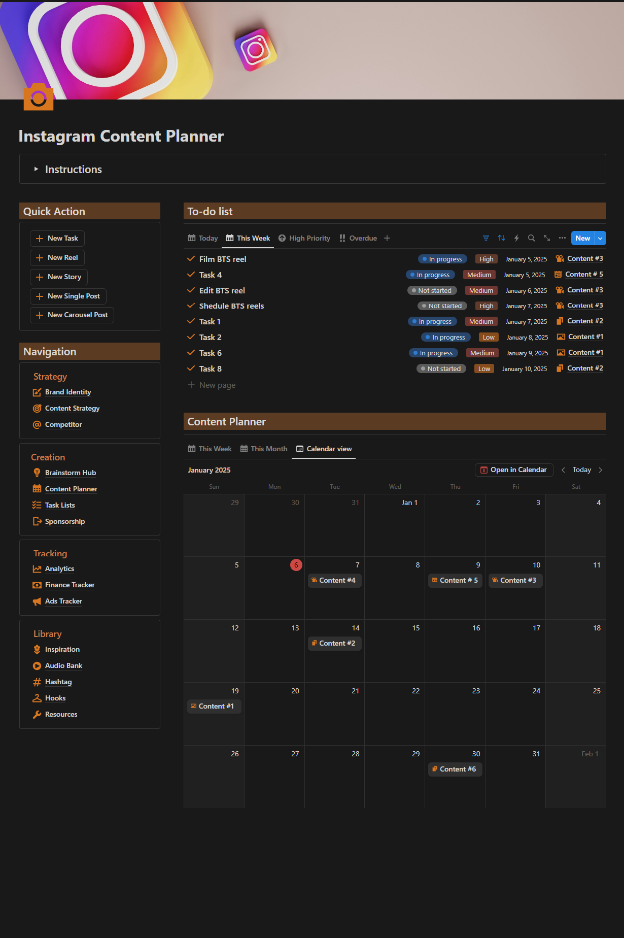Open Content #6 card on January 30

[455, 769]
